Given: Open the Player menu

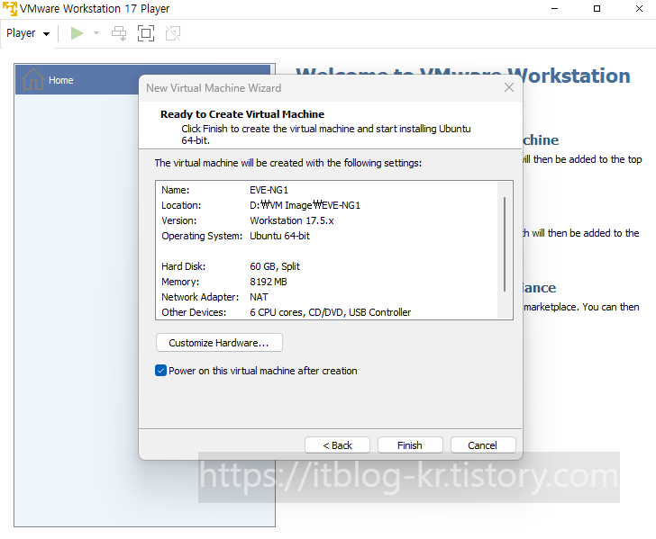Looking at the screenshot, I should tap(28, 33).
